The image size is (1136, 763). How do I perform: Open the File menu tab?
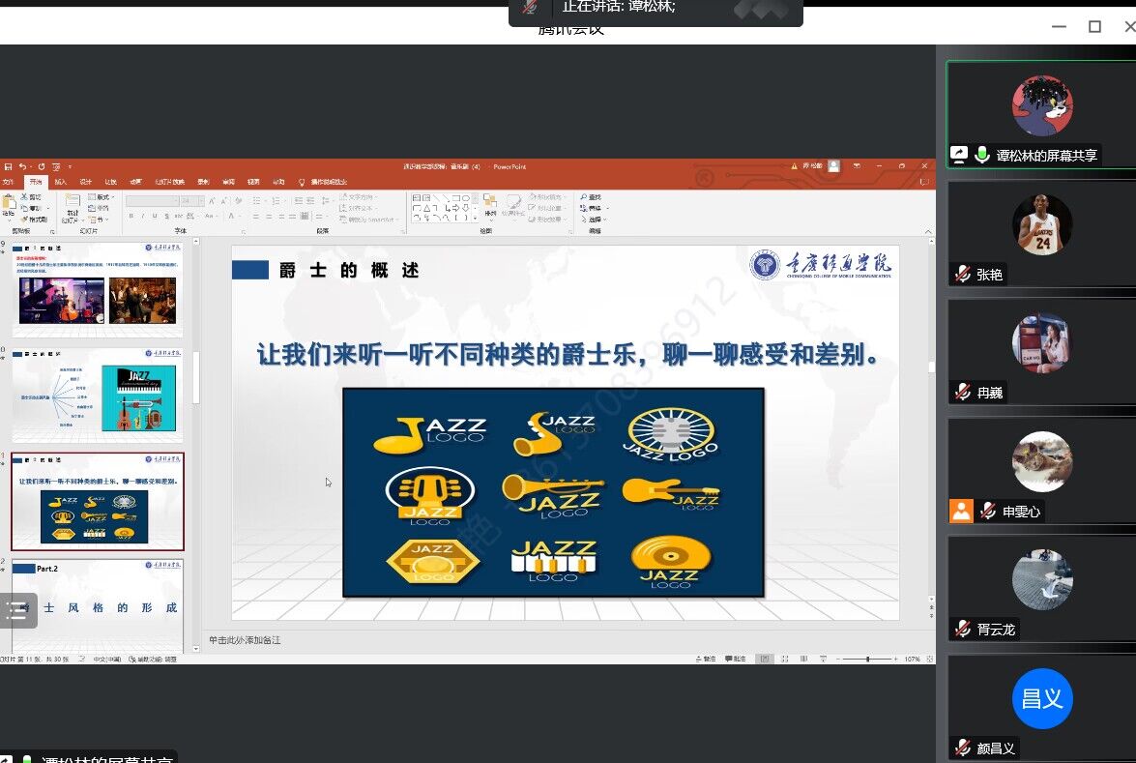[x=9, y=182]
